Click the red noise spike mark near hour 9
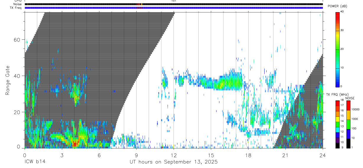The width and height of the screenshot is (363, 168). pos(138,4)
